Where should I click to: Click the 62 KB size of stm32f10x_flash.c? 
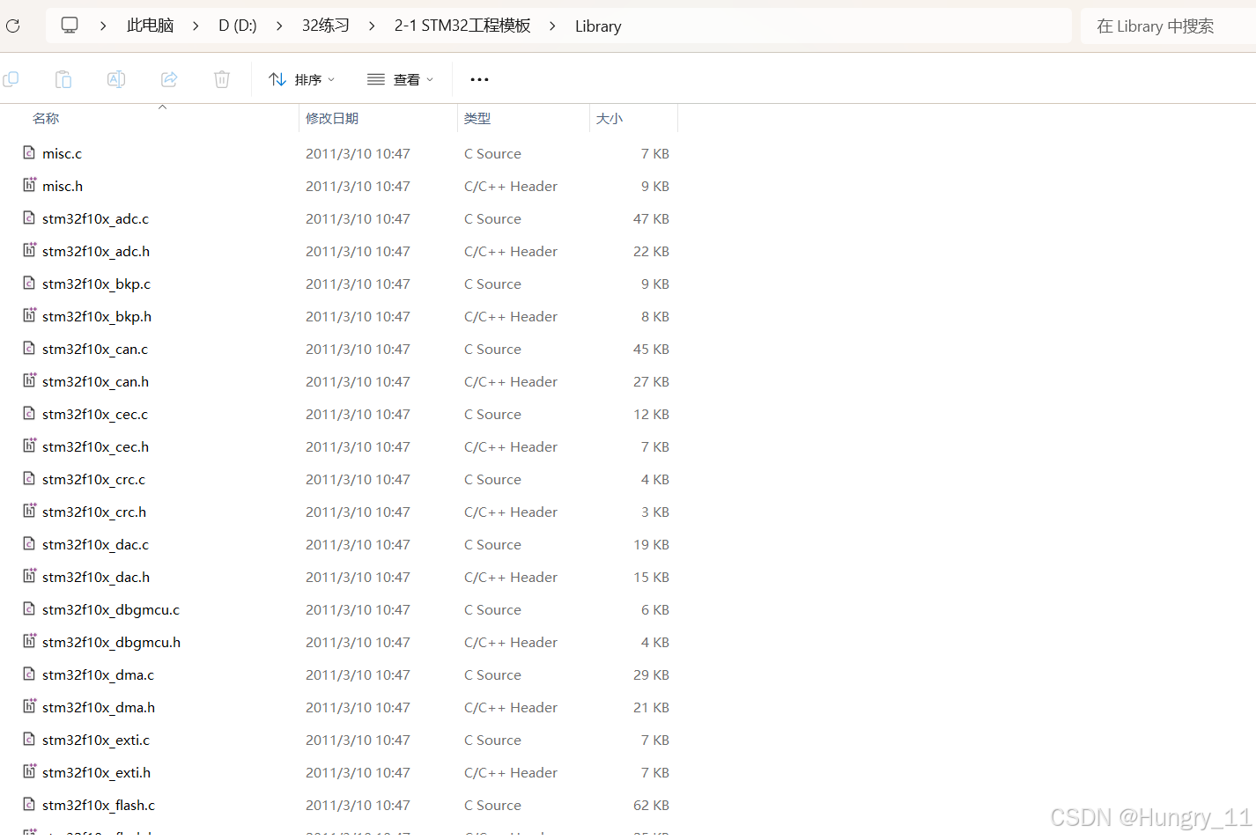651,805
